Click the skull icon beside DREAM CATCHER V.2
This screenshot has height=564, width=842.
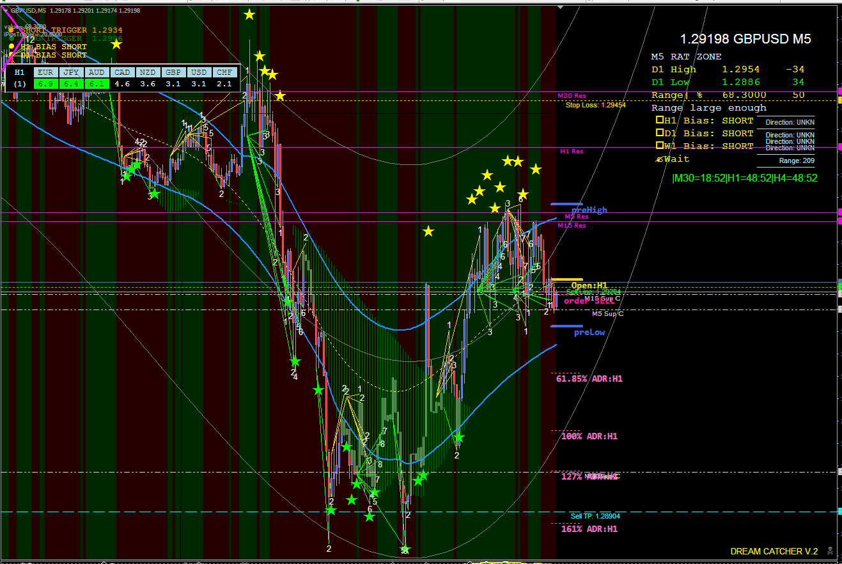830,551
